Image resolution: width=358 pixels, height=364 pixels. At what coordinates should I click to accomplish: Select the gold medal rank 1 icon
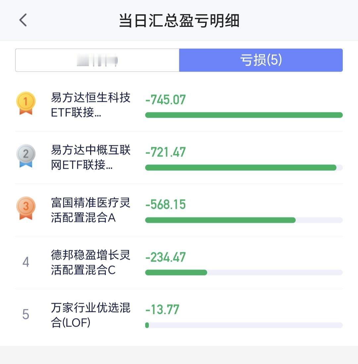coord(26,103)
